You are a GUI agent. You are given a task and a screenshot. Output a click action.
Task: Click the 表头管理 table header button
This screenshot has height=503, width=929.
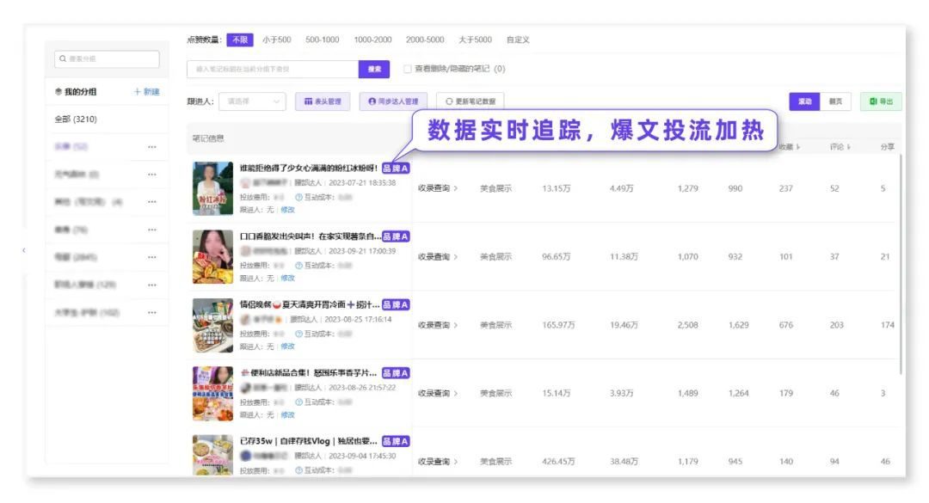(x=323, y=101)
